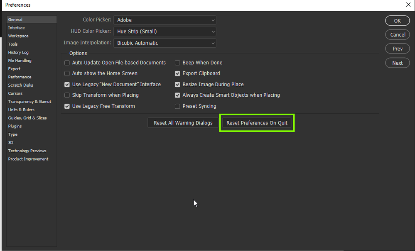Open the Color Picker dropdown
The image size is (415, 251).
pyautogui.click(x=165, y=19)
